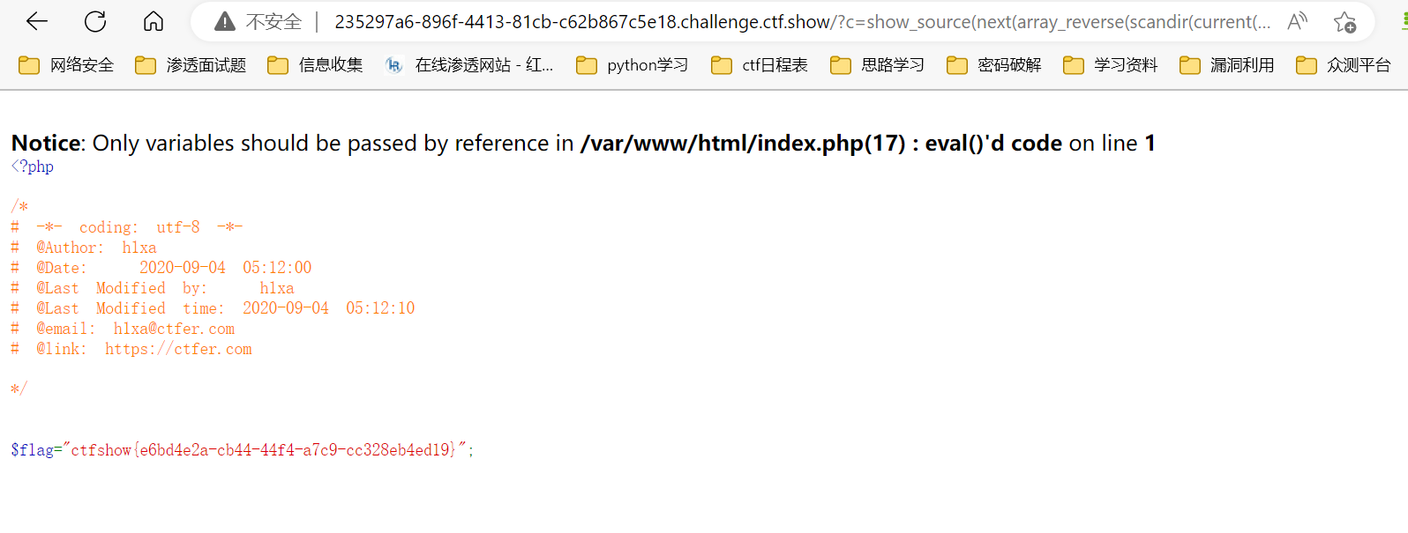Click the 不安全 site info label
The height and width of the screenshot is (533, 1408).
(x=273, y=22)
